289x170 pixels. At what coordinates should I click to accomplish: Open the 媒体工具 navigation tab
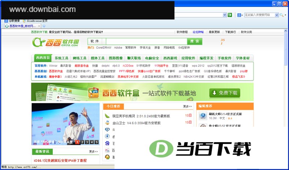[x=98, y=58]
